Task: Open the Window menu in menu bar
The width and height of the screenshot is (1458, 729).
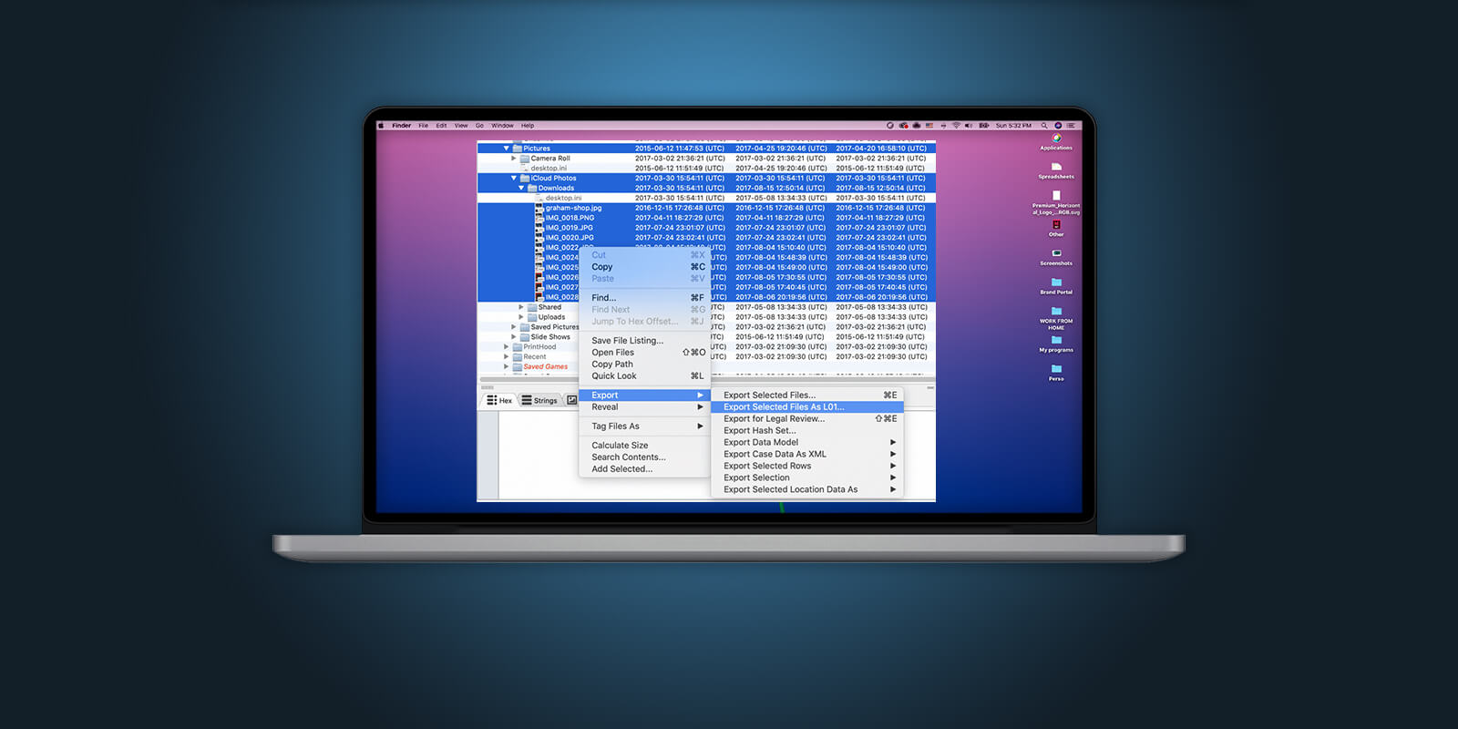Action: [x=502, y=126]
